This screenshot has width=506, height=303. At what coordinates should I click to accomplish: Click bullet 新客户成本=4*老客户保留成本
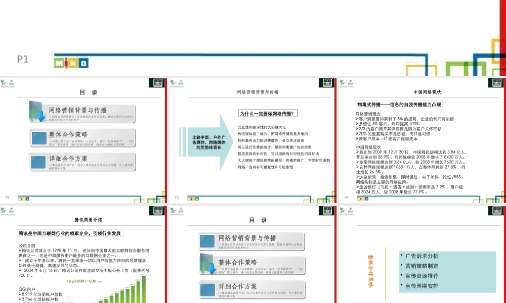[x=387, y=139]
